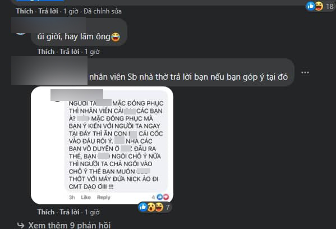Click 'Thích' on the topmost comment row
Image resolution: width=336 pixels, height=229 pixels.
coord(25,11)
